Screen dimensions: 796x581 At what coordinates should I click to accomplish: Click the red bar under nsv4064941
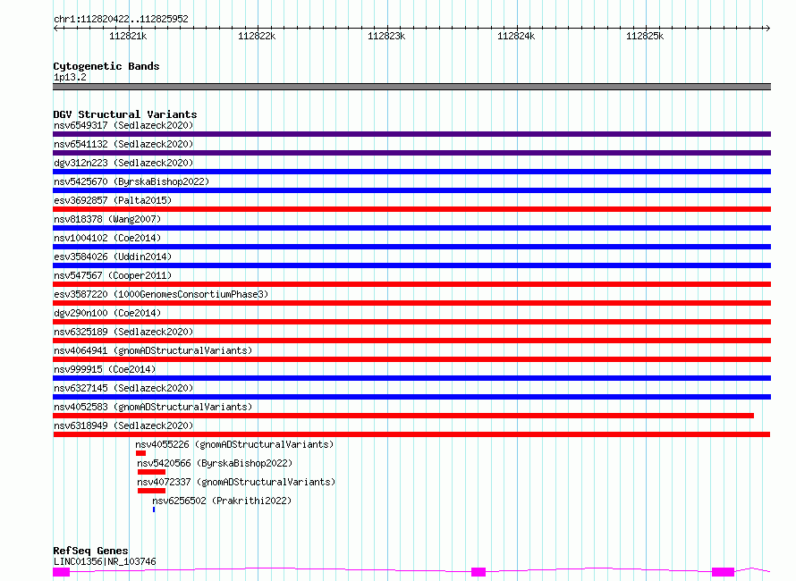[411, 359]
